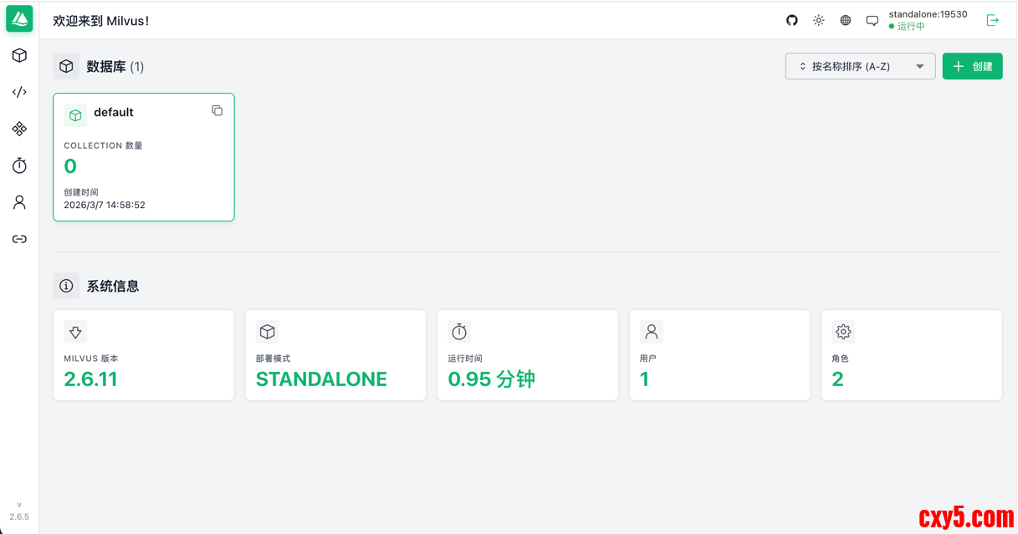Copy the default database name icon
Viewport: 1018px width, 534px height.
[x=217, y=110]
